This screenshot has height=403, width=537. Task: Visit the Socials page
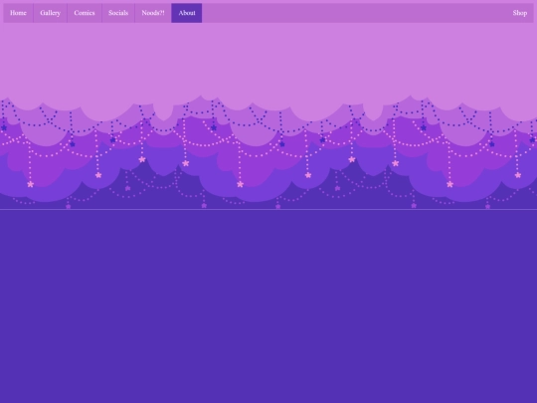tap(118, 13)
